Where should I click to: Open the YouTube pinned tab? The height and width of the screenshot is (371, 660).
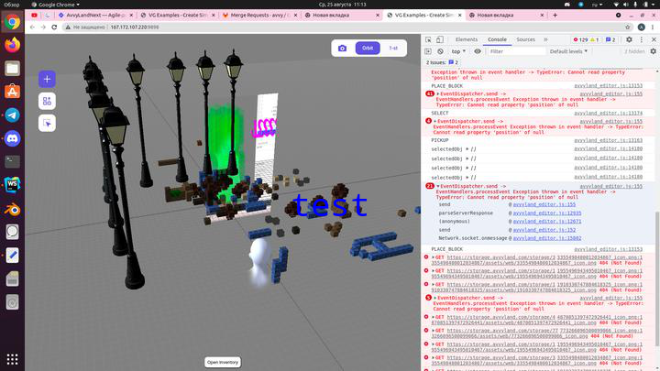pos(34,15)
